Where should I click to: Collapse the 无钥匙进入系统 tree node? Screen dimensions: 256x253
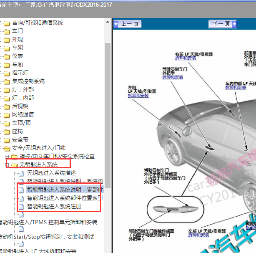[7, 165]
